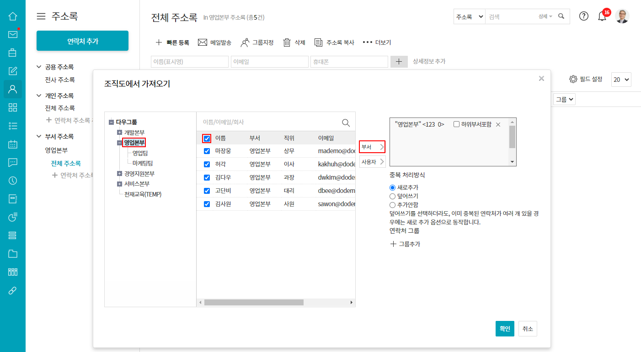
Task: Uncheck the checkbox for 마장웅
Action: point(207,151)
